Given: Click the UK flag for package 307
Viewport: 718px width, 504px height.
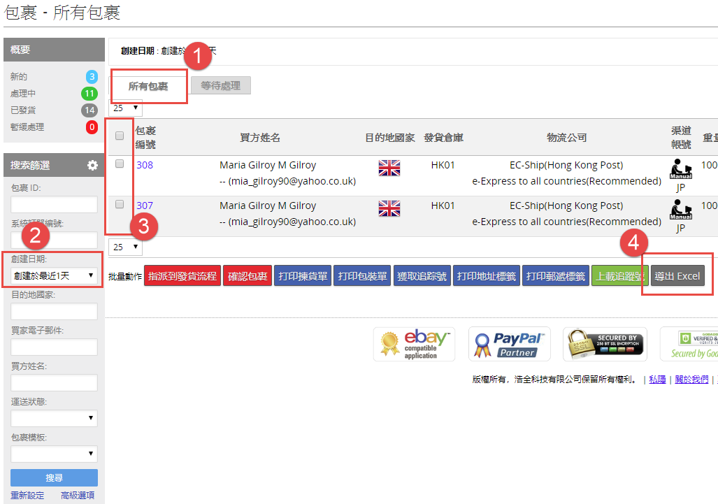Looking at the screenshot, I should pos(389,208).
